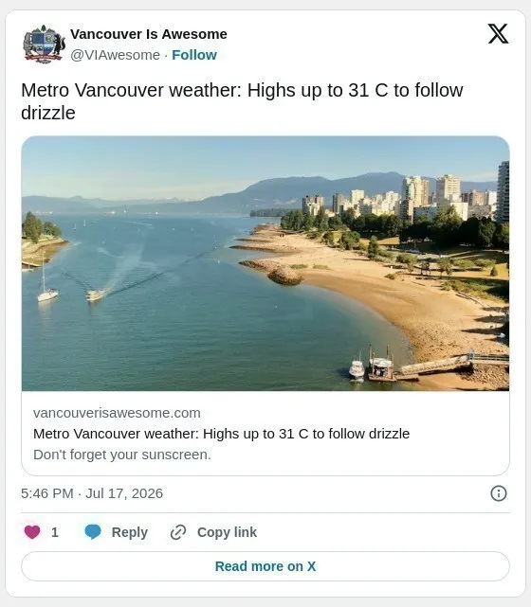Viewport: 531px width, 607px height.
Task: Click the @VIAwesome handle
Action: coord(115,55)
